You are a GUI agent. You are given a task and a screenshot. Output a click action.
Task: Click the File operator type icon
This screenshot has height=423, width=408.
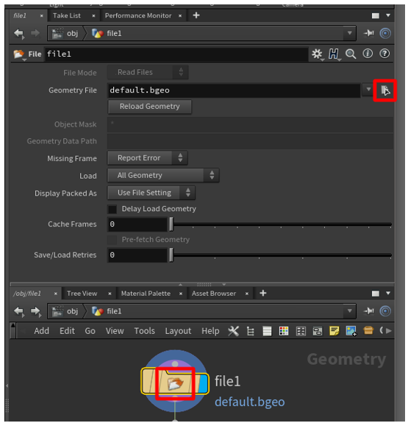(x=19, y=54)
